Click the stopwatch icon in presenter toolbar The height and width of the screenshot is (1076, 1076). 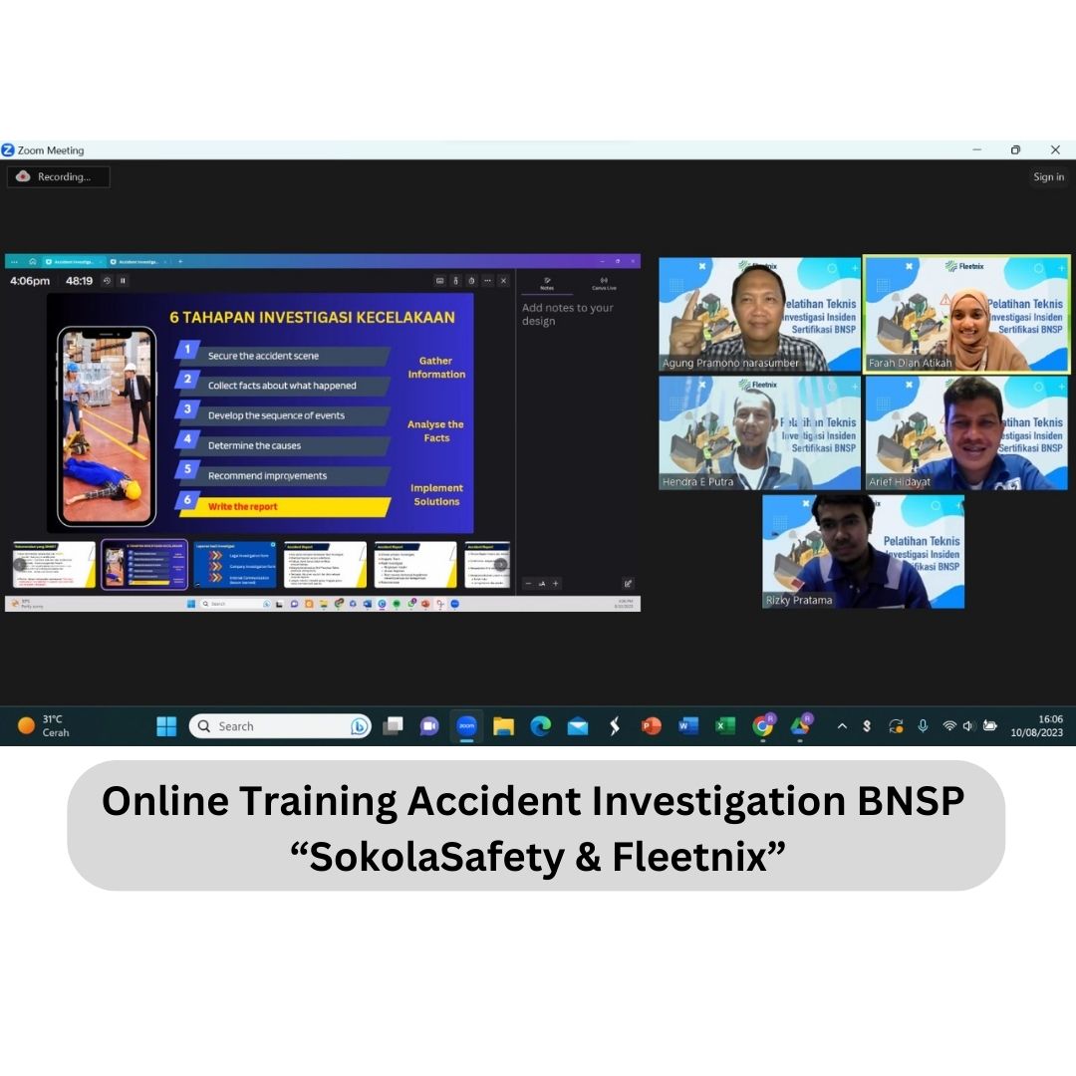point(471,281)
